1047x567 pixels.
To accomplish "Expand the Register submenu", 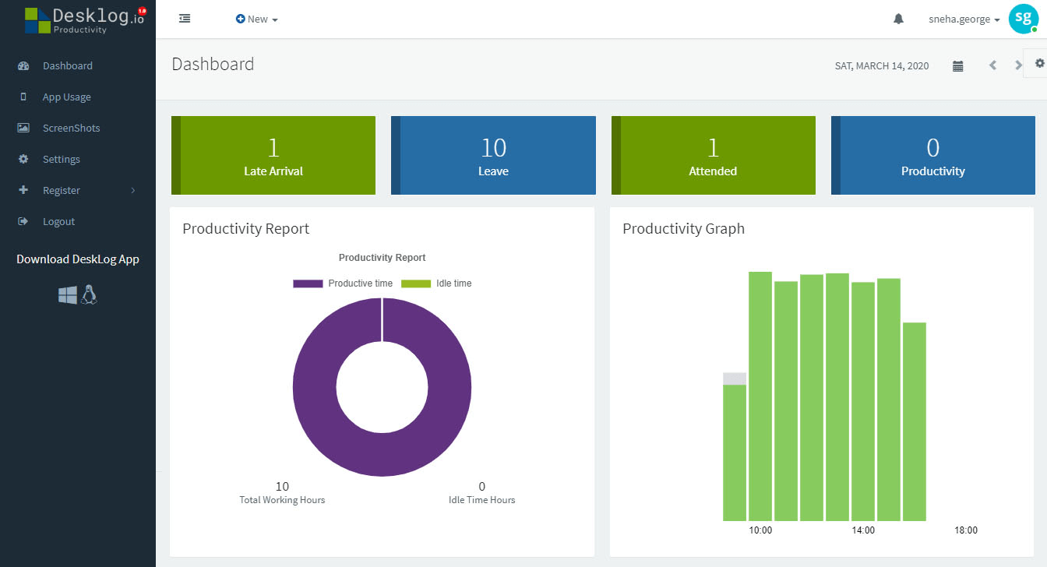I will tap(78, 190).
